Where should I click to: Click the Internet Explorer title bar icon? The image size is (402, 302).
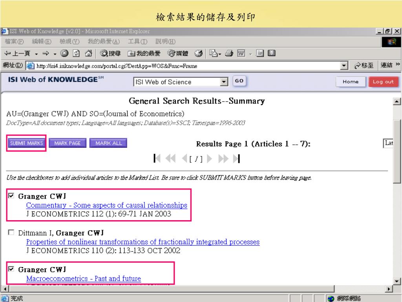click(4, 31)
